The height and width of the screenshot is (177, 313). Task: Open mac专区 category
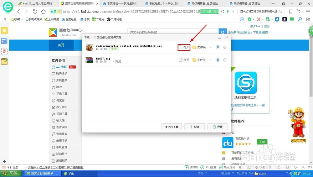tap(61, 67)
